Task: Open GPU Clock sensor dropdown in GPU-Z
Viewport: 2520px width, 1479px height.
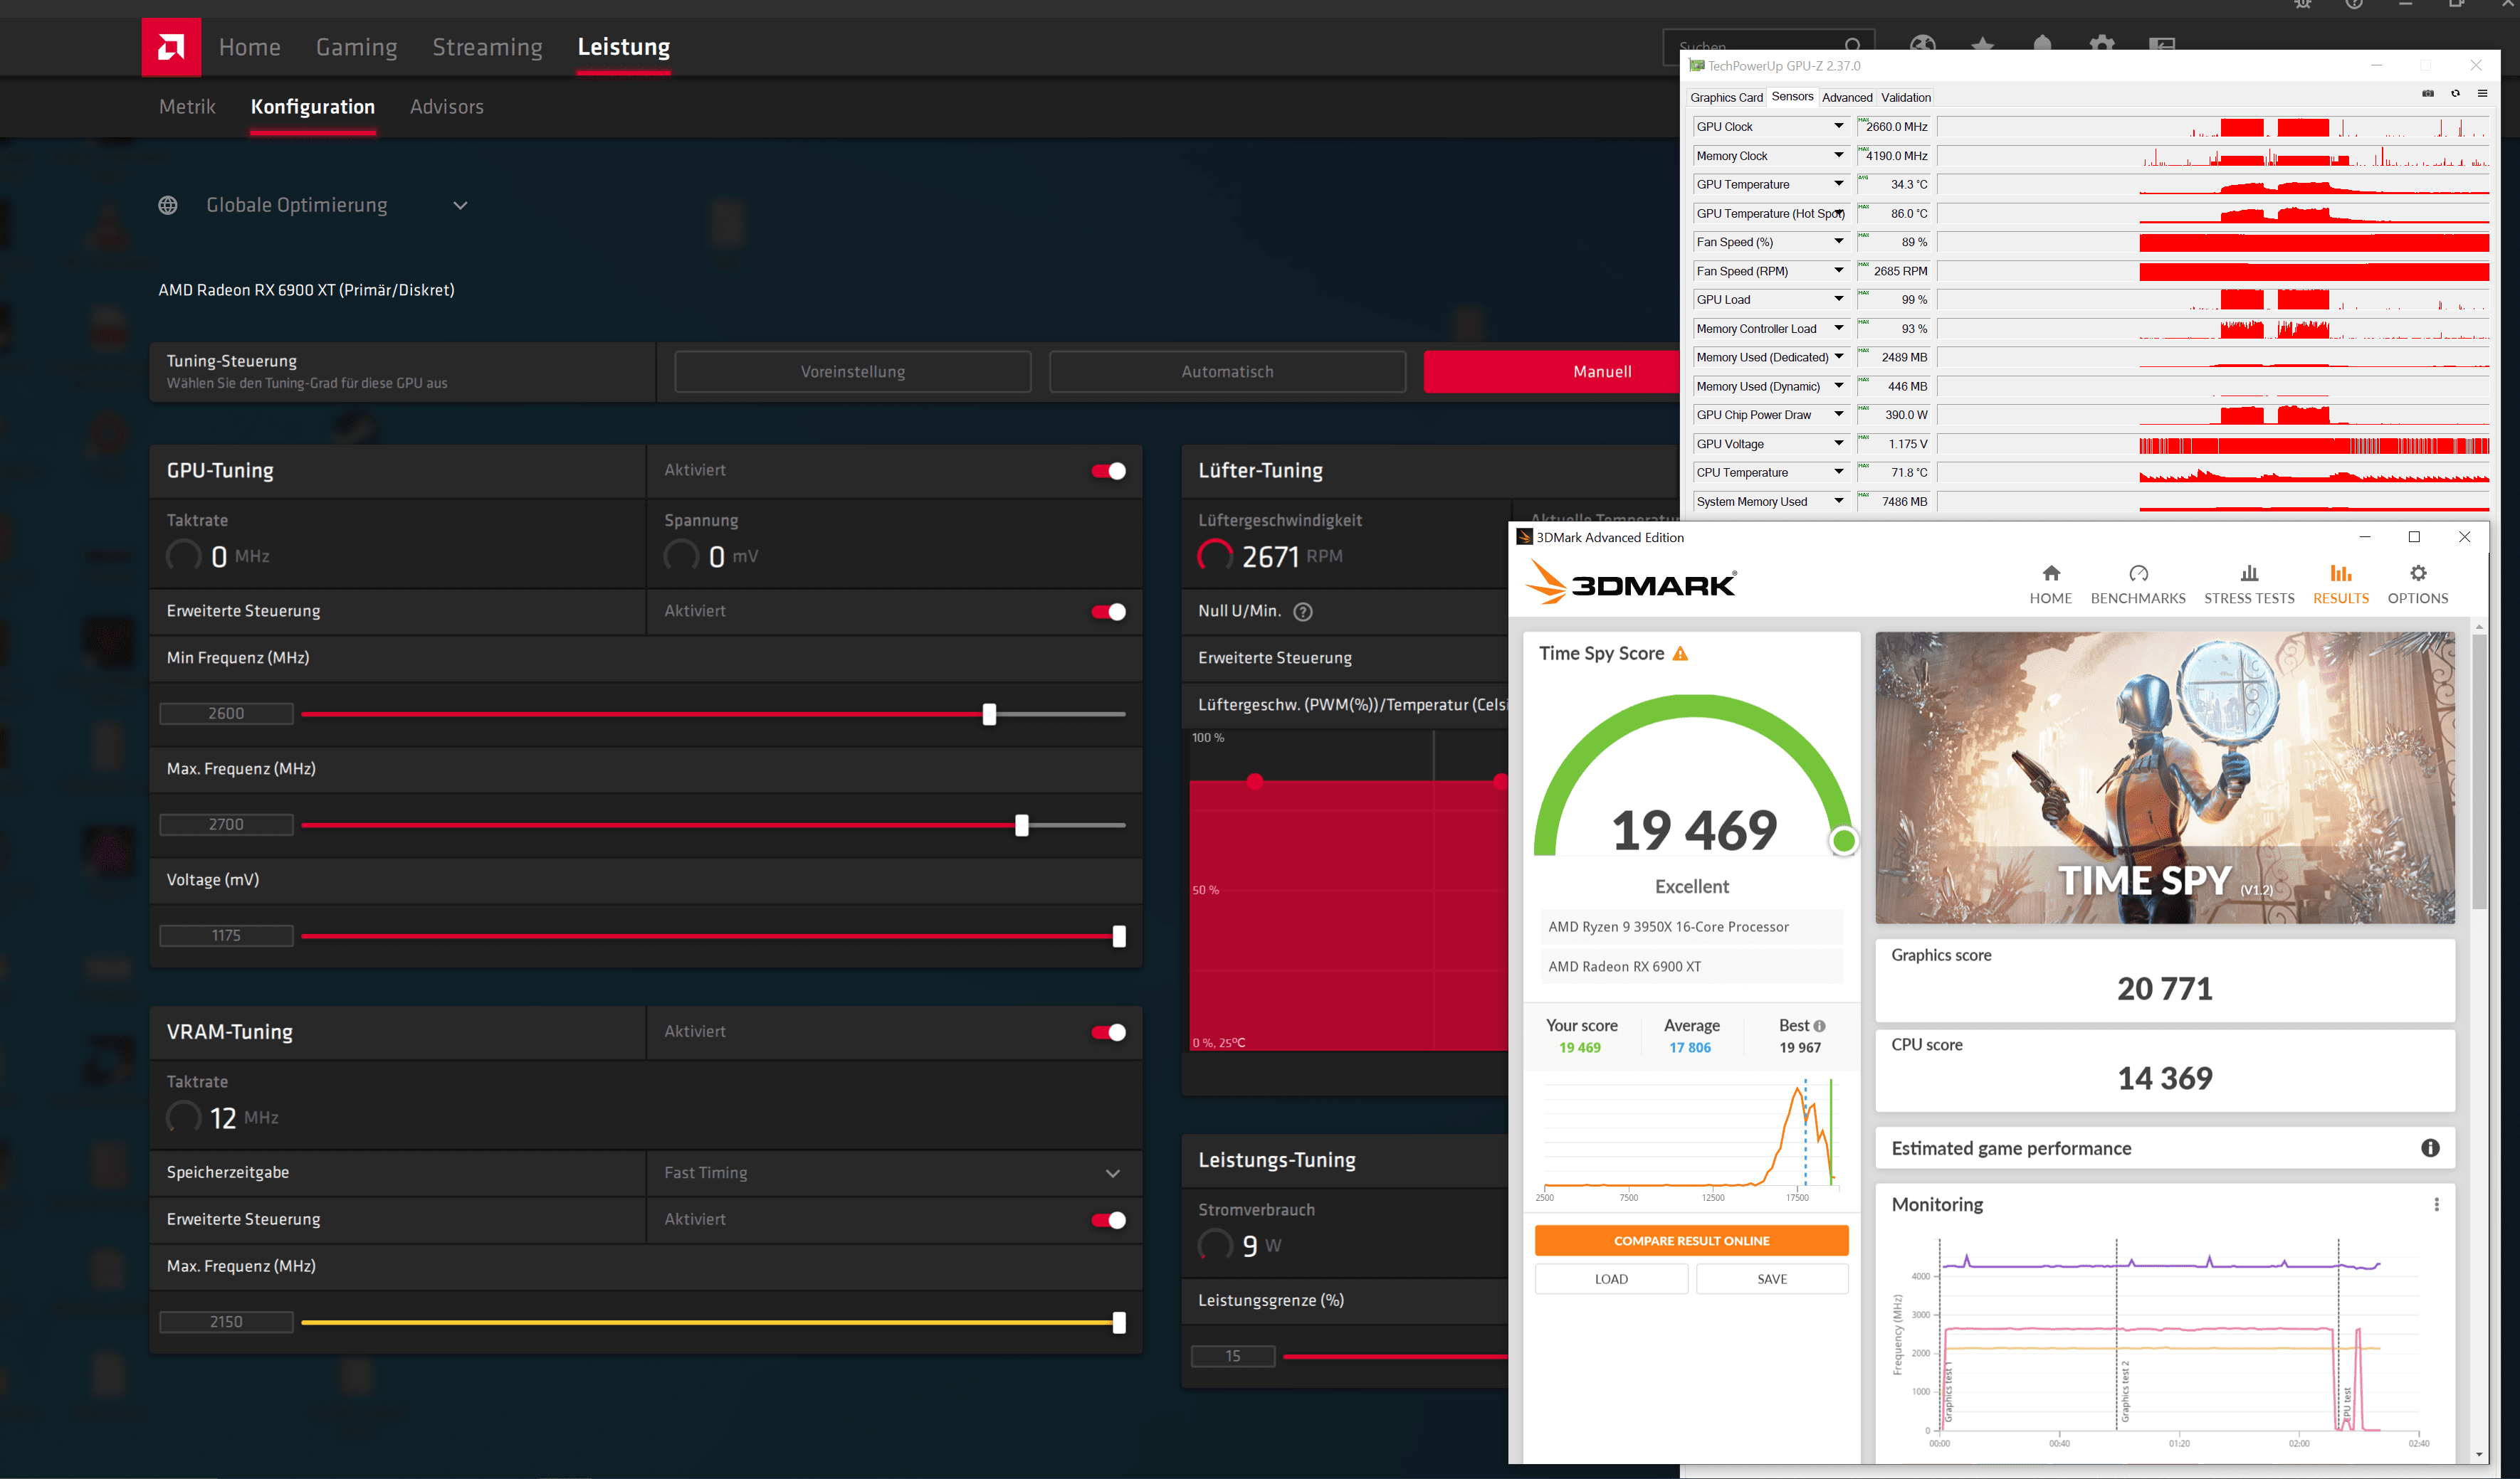Action: 1838,126
